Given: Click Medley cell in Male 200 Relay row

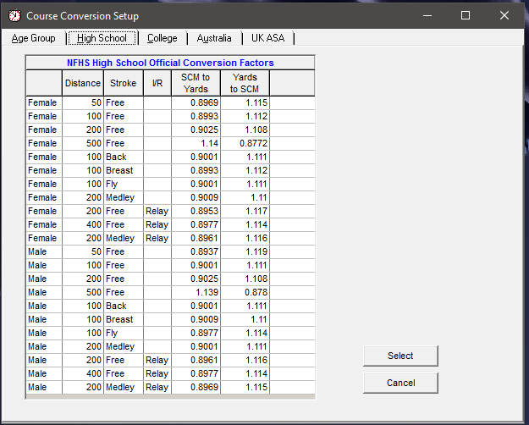Looking at the screenshot, I should 124,387.
